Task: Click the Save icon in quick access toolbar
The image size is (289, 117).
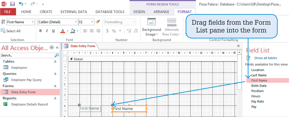Action: [x=12, y=4]
